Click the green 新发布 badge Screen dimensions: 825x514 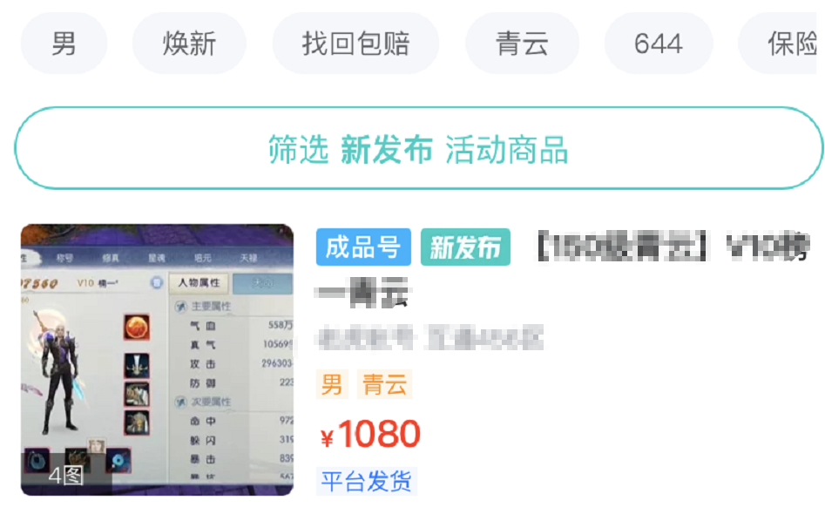(465, 247)
